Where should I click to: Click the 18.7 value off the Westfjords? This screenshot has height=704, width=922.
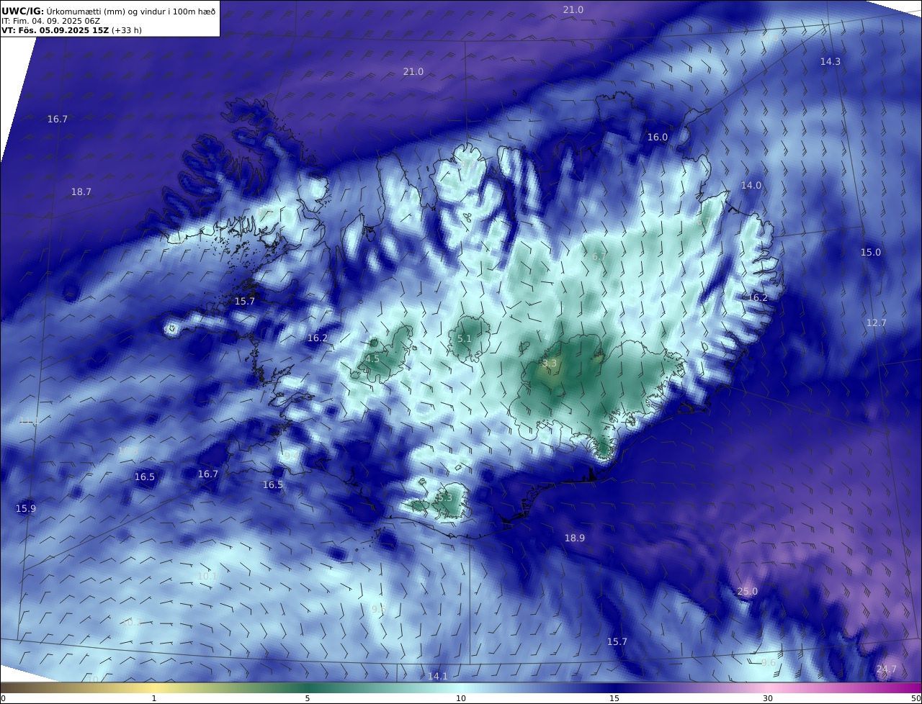[x=81, y=192]
